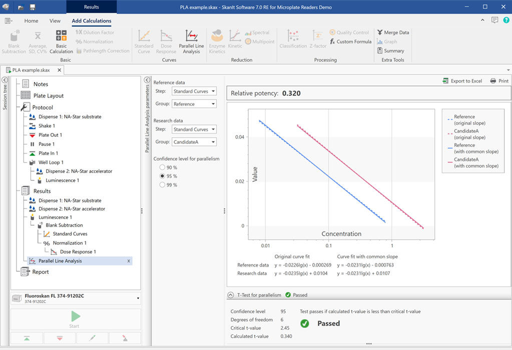Select the Blank Subtraction tool
The width and height of the screenshot is (512, 350).
(14, 41)
